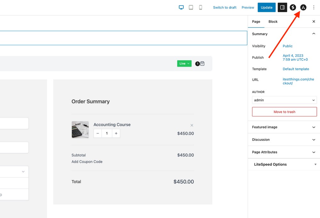The image size is (320, 218).
Task: Open the Author dropdown
Action: pyautogui.click(x=284, y=100)
